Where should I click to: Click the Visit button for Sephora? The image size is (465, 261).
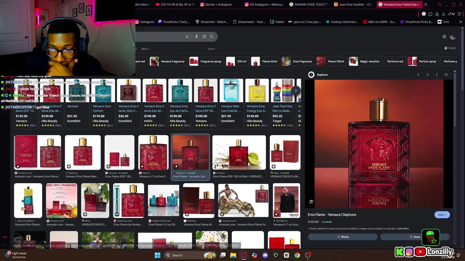[x=442, y=215]
